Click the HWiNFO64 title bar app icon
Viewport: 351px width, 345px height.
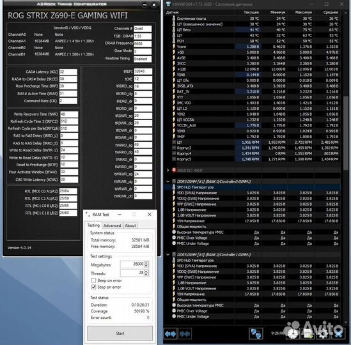click(168, 4)
